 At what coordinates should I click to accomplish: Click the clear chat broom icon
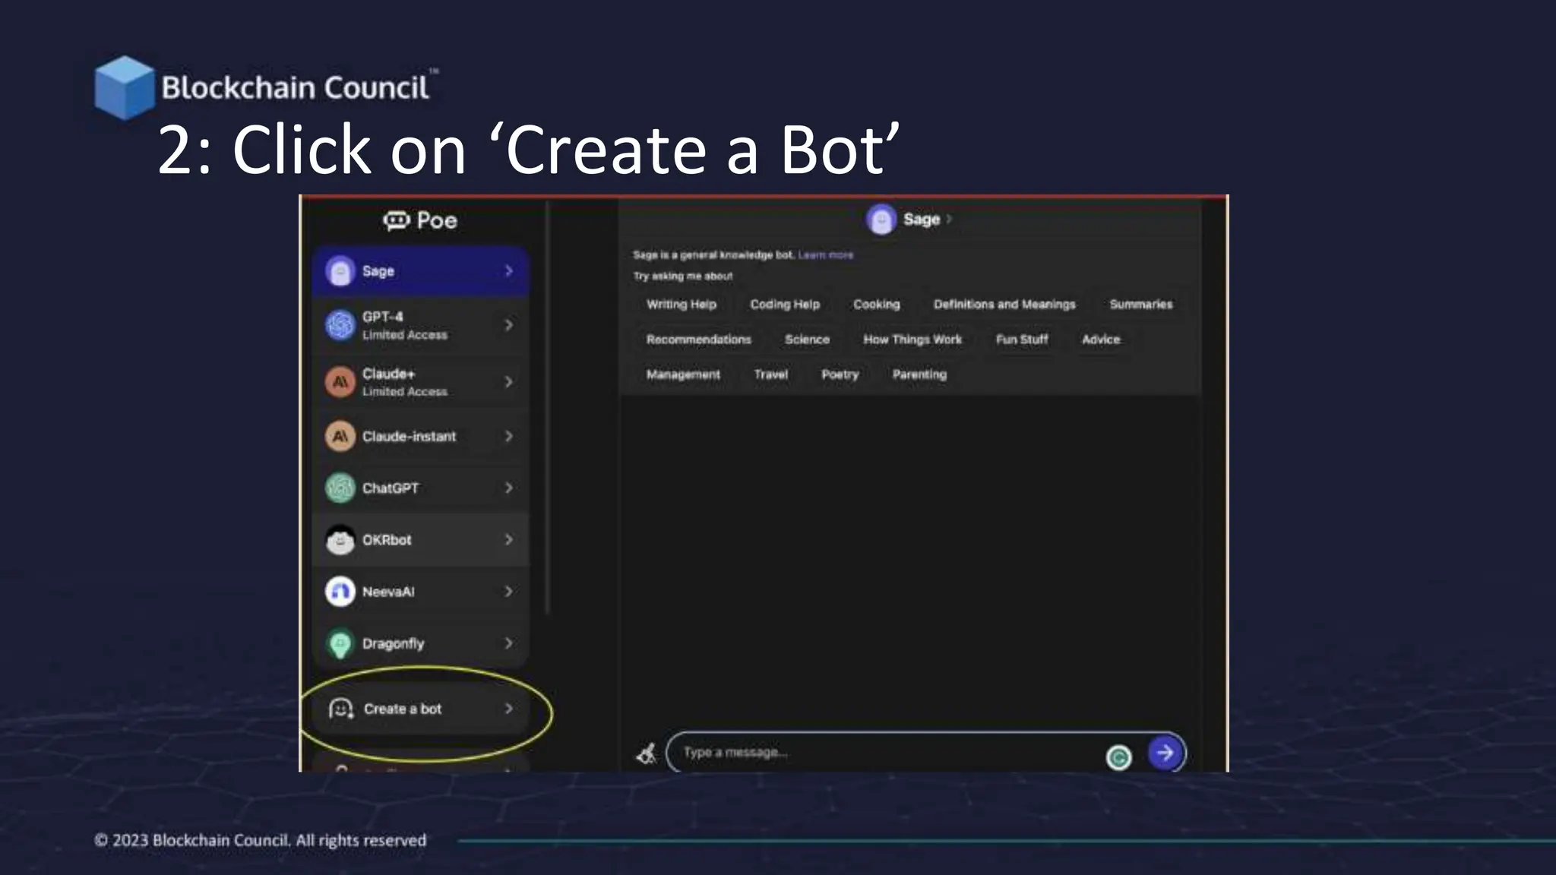tap(647, 753)
